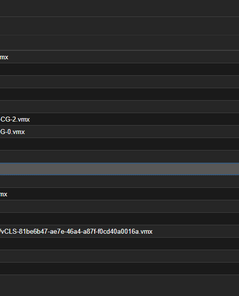The image size is (239, 296).
Task: Click the empty row just below the lower 'mx' row
Action: click(x=119, y=206)
